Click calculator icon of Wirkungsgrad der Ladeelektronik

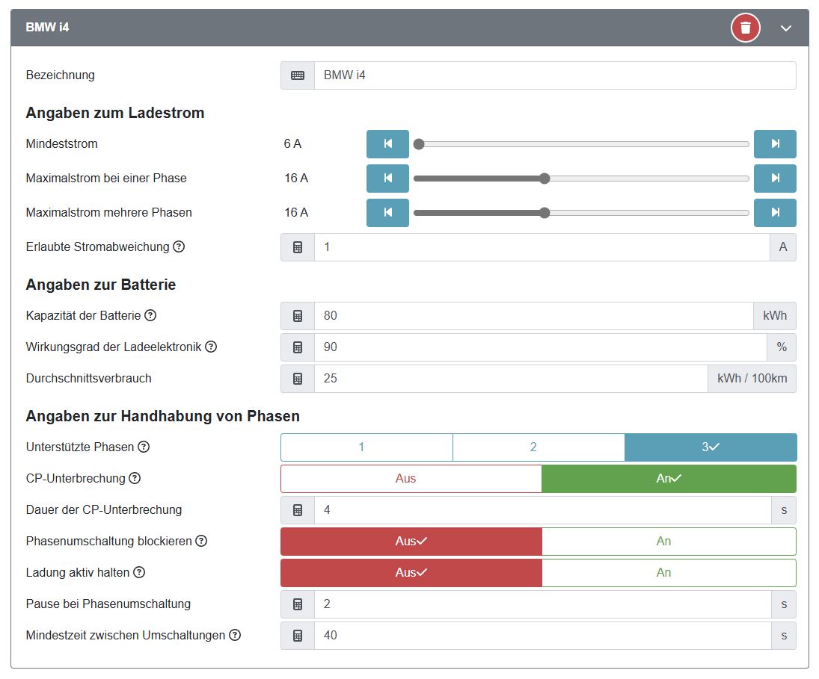(x=298, y=347)
